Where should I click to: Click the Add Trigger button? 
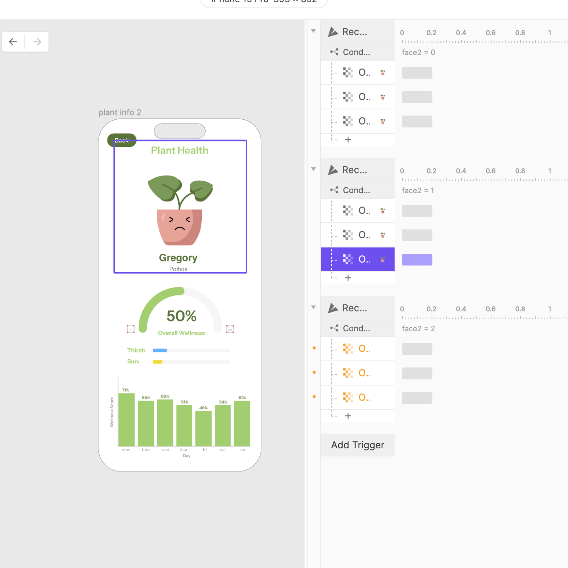[357, 445]
